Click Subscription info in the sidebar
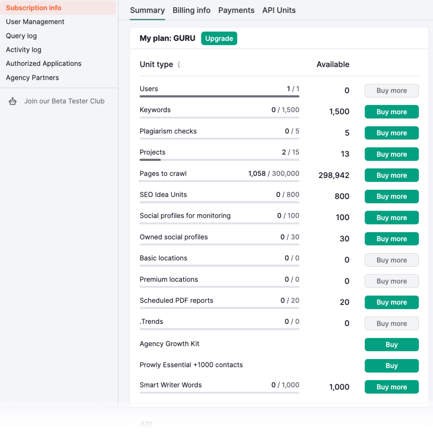The width and height of the screenshot is (433, 433). (33, 8)
